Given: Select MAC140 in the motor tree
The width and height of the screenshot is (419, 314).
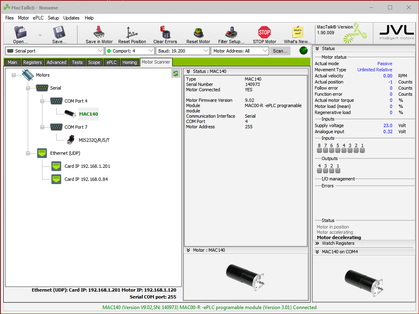Looking at the screenshot, I should (x=89, y=114).
